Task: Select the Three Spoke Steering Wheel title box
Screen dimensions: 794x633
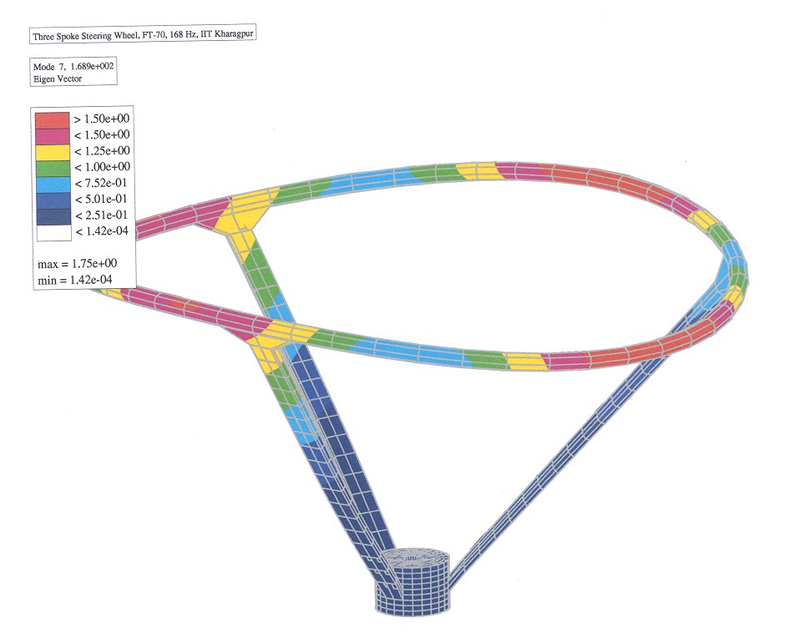Action: pyautogui.click(x=142, y=35)
